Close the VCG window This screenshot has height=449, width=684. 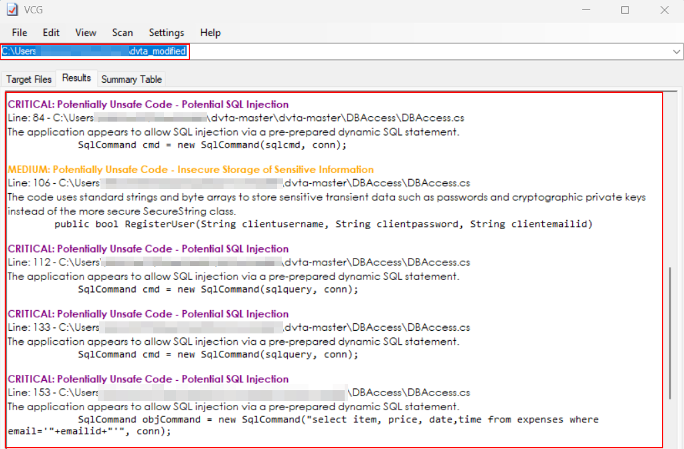click(x=664, y=10)
